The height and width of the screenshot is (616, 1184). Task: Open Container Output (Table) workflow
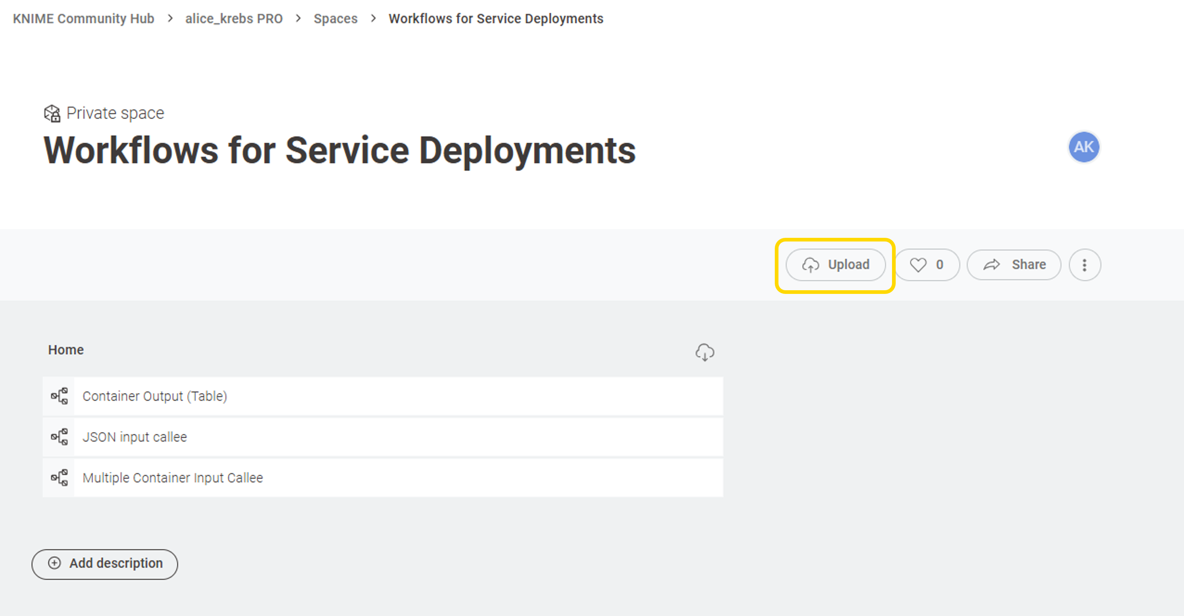[383, 396]
